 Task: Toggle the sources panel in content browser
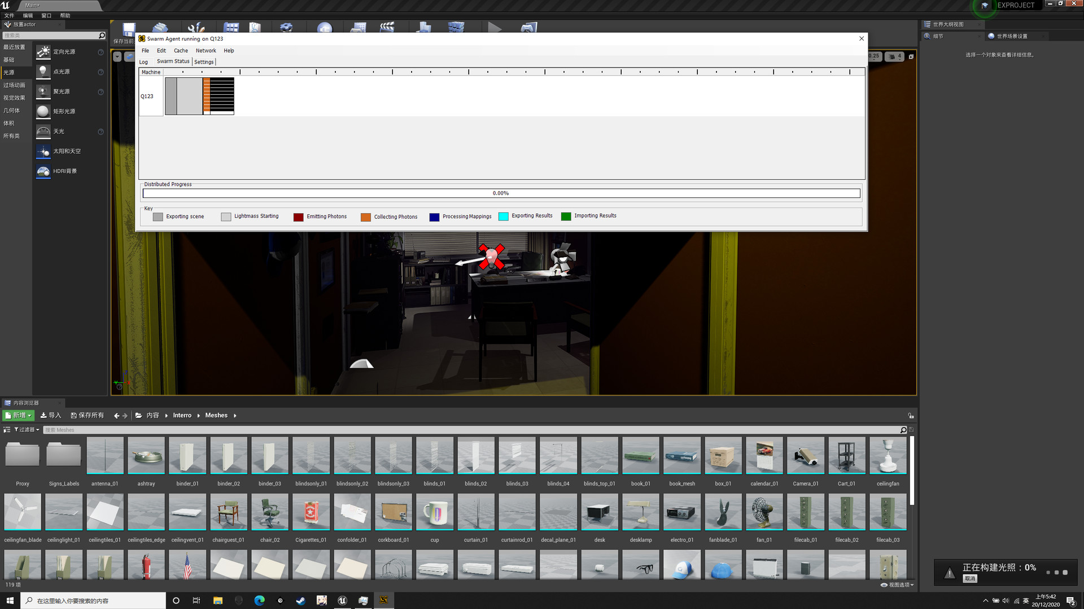pos(7,430)
